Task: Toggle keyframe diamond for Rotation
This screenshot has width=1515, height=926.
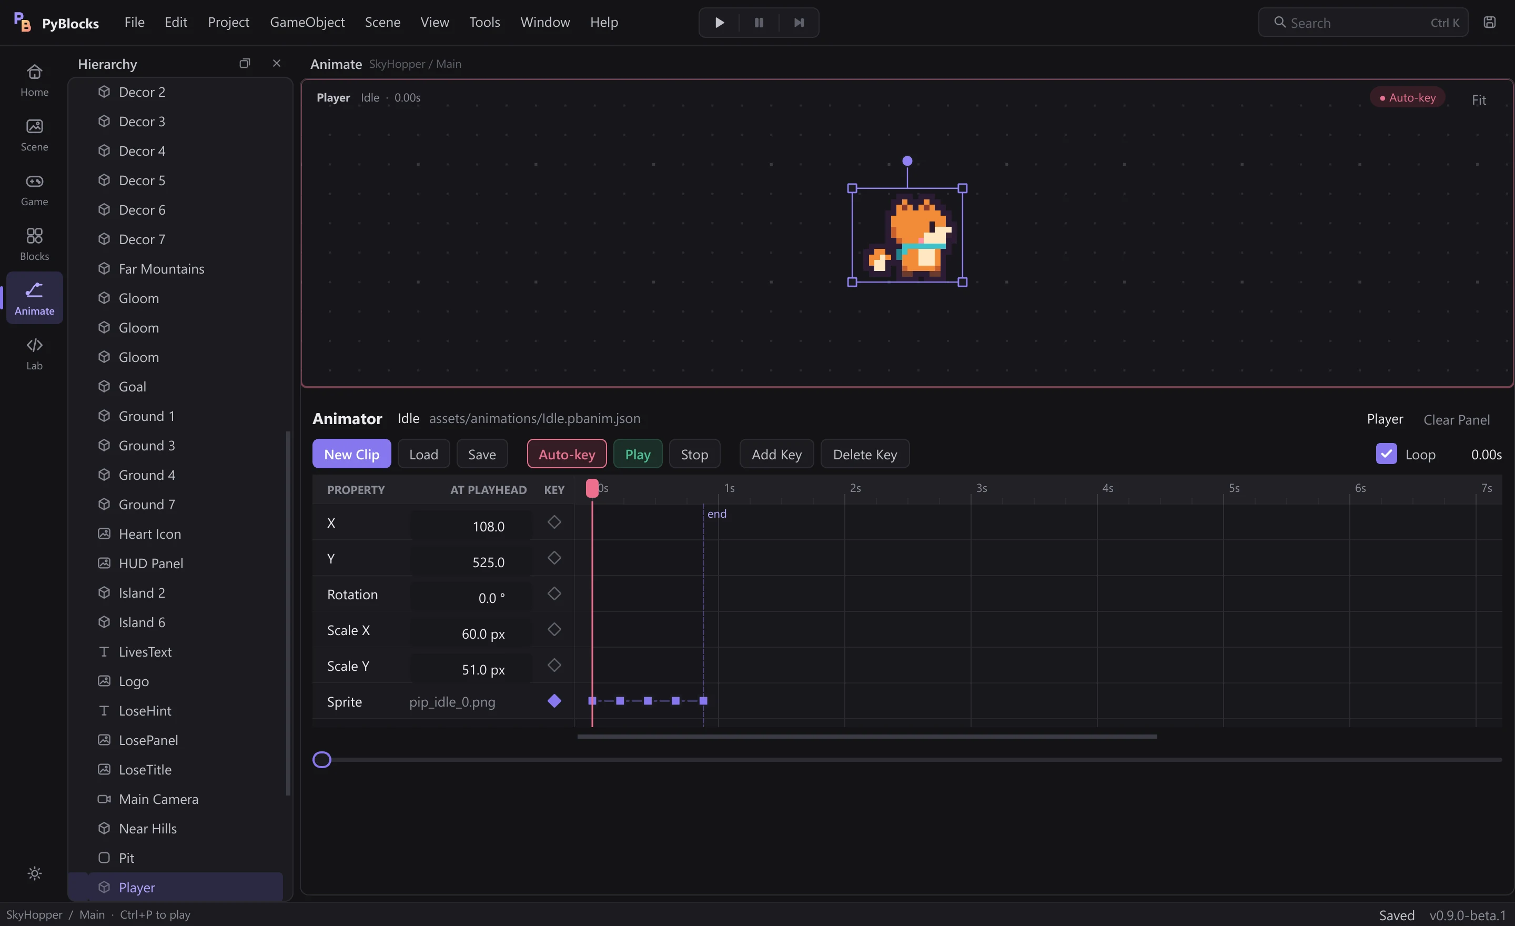Action: click(x=554, y=593)
